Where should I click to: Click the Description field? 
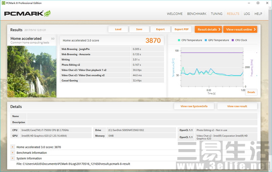point(142,122)
